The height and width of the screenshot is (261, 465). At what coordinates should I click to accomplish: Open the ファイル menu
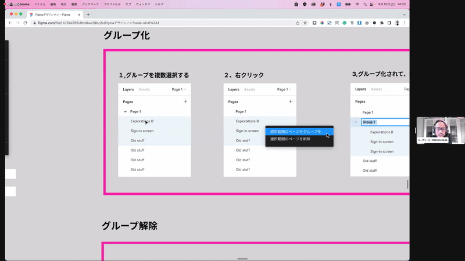[x=40, y=4]
